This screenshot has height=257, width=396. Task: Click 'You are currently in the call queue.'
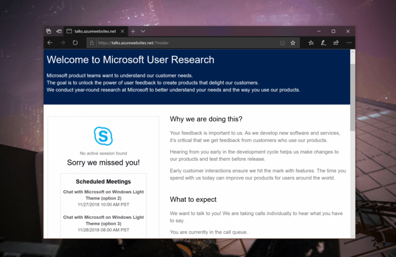(209, 232)
